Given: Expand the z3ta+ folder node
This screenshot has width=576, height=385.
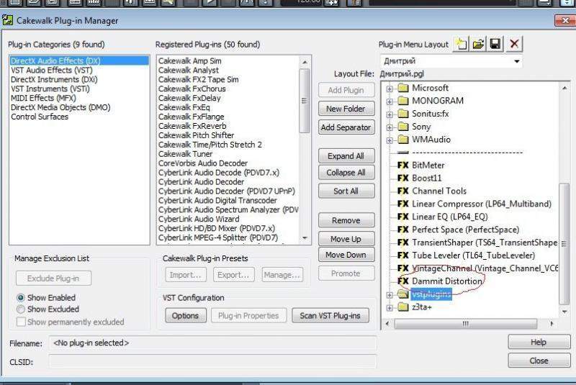Looking at the screenshot, I should click(x=390, y=307).
